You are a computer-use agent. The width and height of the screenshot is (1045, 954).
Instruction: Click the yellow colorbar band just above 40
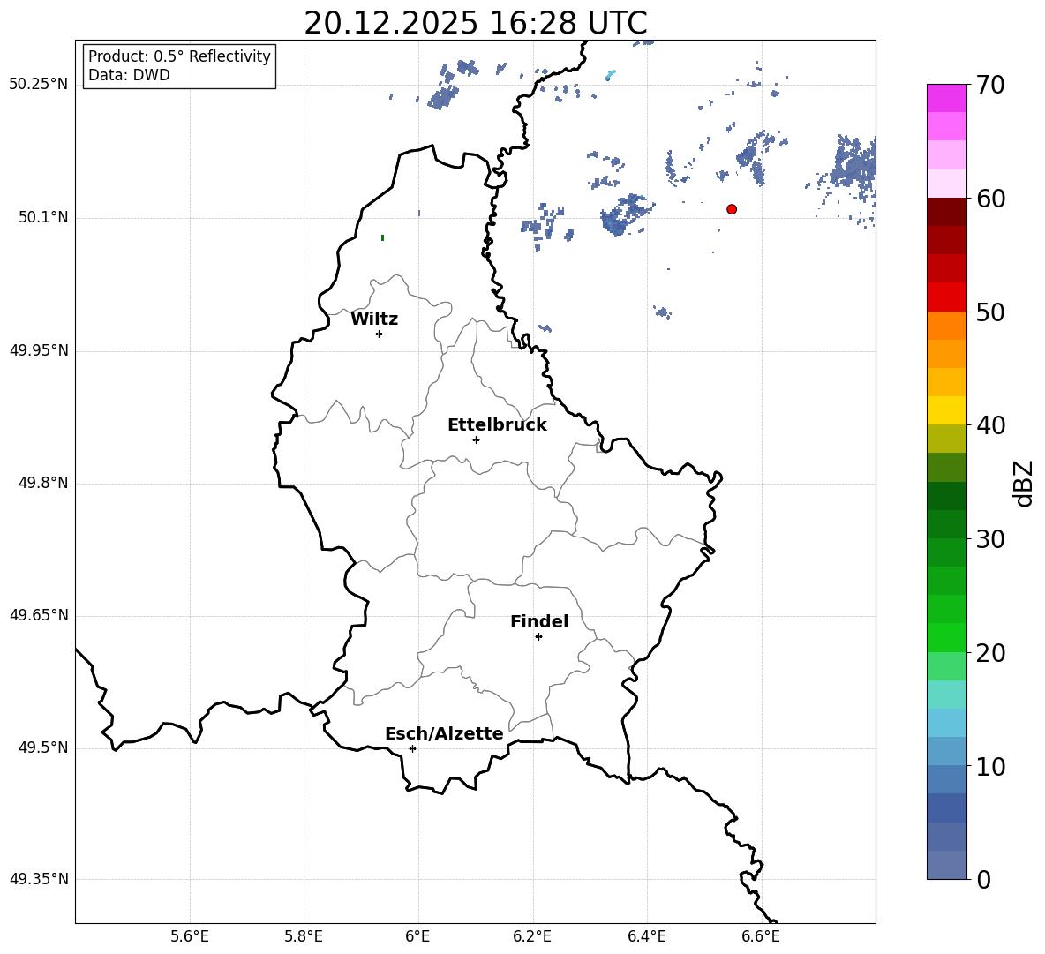click(x=947, y=410)
